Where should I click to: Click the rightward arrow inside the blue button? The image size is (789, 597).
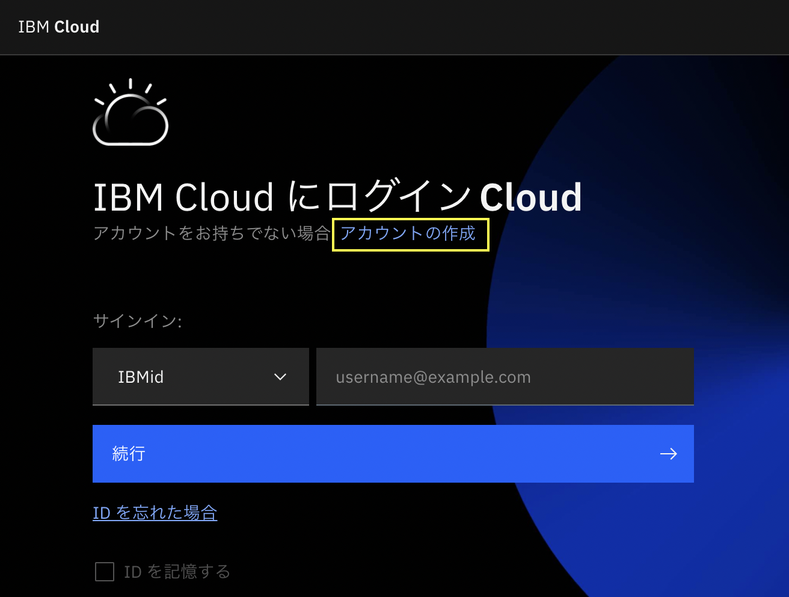(x=669, y=454)
